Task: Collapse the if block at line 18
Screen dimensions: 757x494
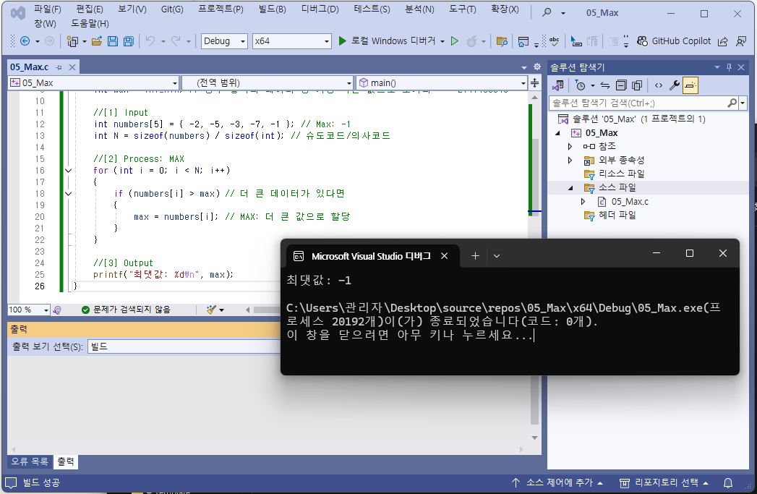Action: point(68,194)
